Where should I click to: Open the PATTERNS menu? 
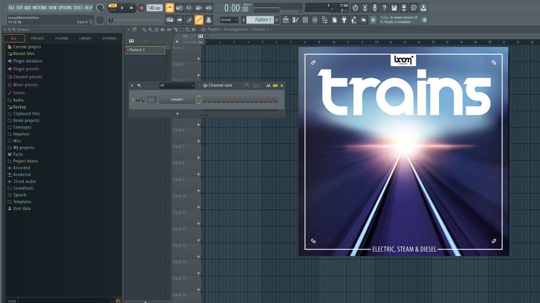click(x=40, y=7)
